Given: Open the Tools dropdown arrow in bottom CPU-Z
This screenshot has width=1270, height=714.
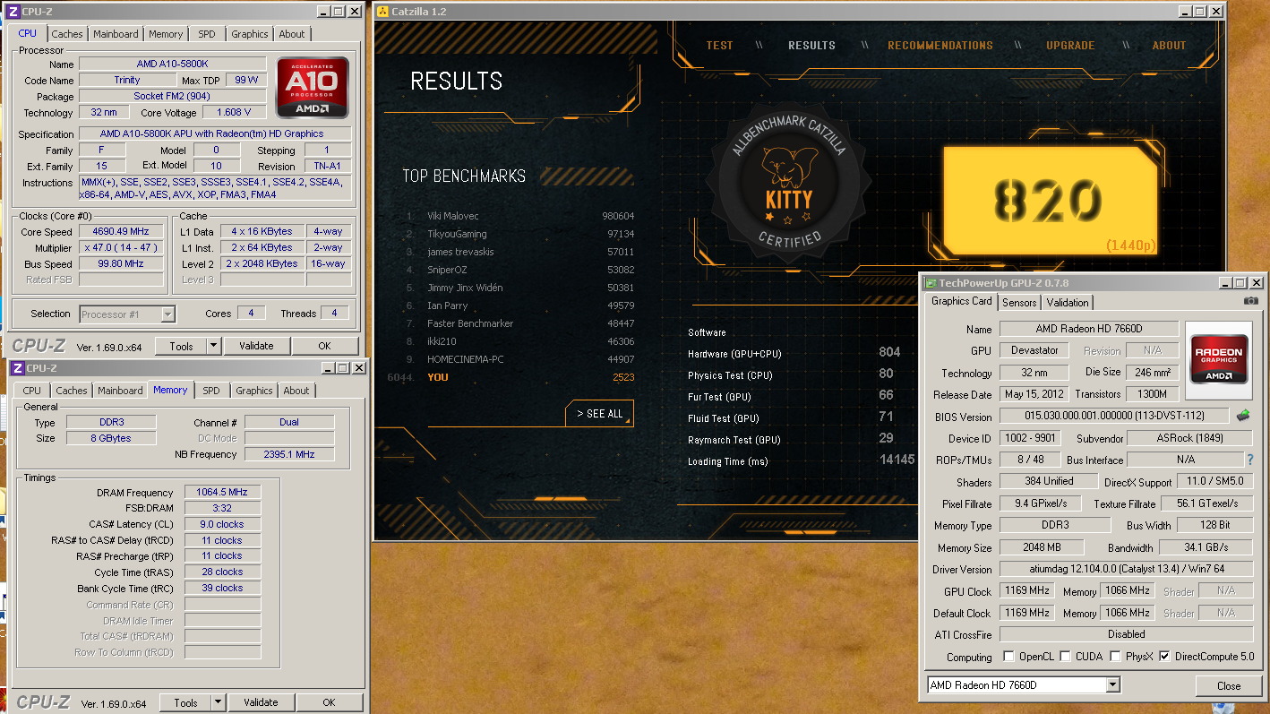Looking at the screenshot, I should [218, 702].
